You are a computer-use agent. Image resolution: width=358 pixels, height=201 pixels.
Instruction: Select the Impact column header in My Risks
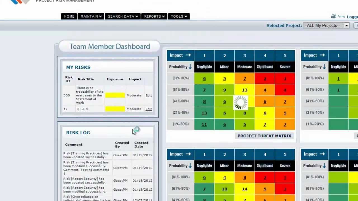point(135,79)
